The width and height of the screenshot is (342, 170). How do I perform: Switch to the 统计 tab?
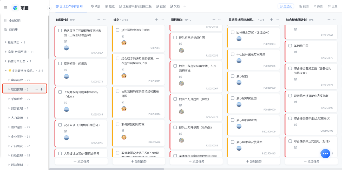click(x=96, y=6)
